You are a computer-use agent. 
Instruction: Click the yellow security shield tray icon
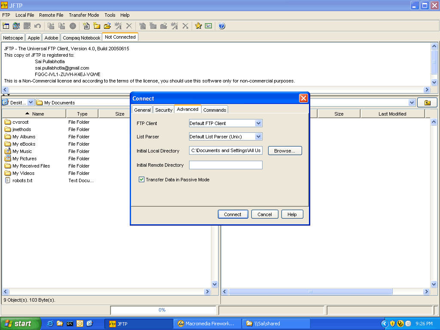coord(392,324)
